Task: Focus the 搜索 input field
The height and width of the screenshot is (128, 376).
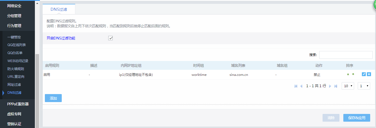Action: click(346, 55)
